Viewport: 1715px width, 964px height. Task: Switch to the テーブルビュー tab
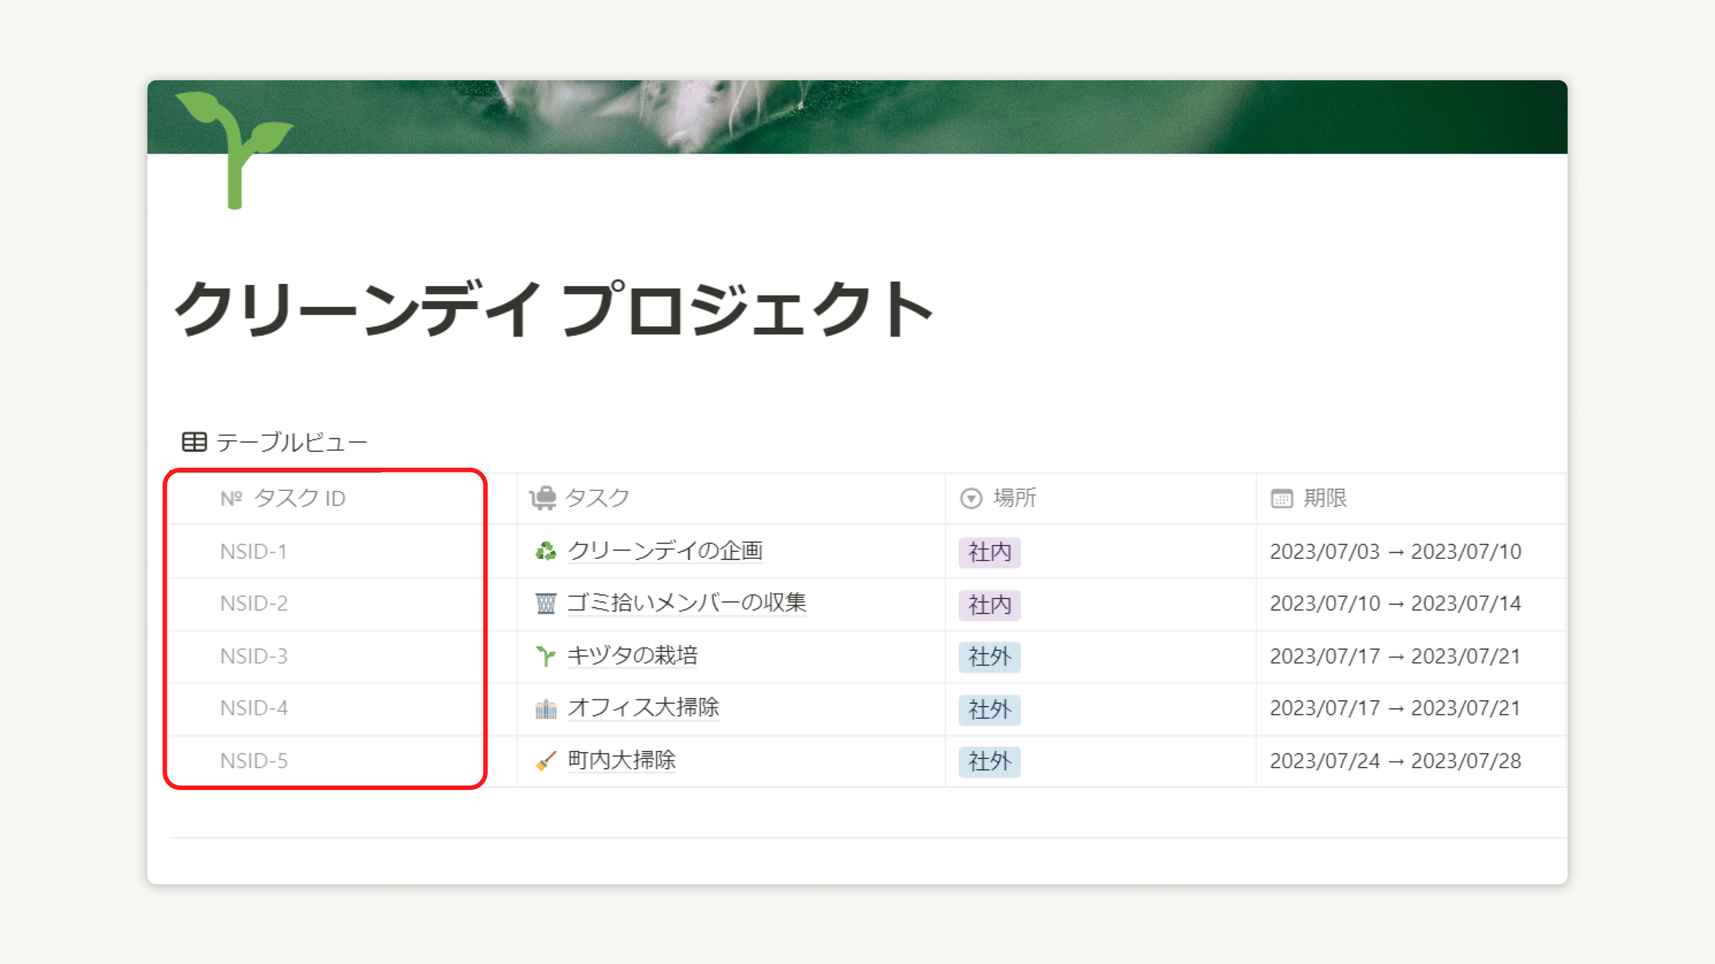[x=292, y=442]
